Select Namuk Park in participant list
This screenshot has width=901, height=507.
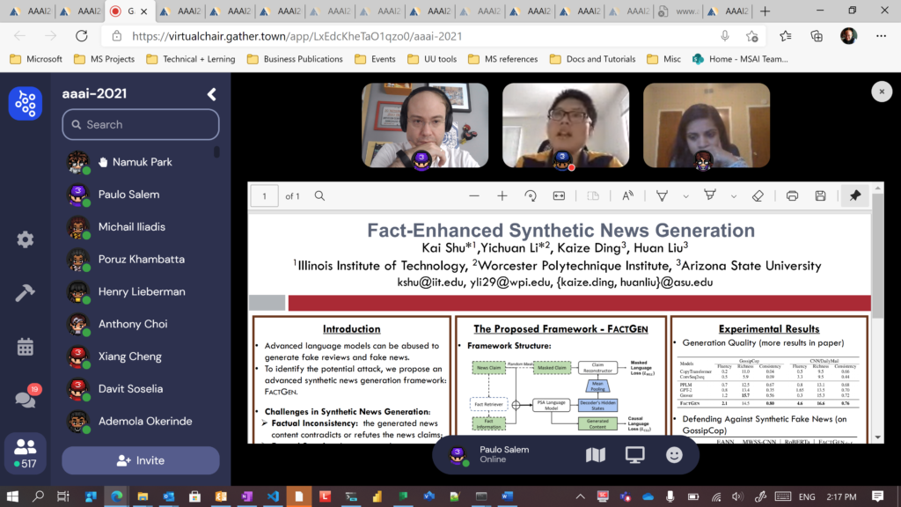pos(141,162)
